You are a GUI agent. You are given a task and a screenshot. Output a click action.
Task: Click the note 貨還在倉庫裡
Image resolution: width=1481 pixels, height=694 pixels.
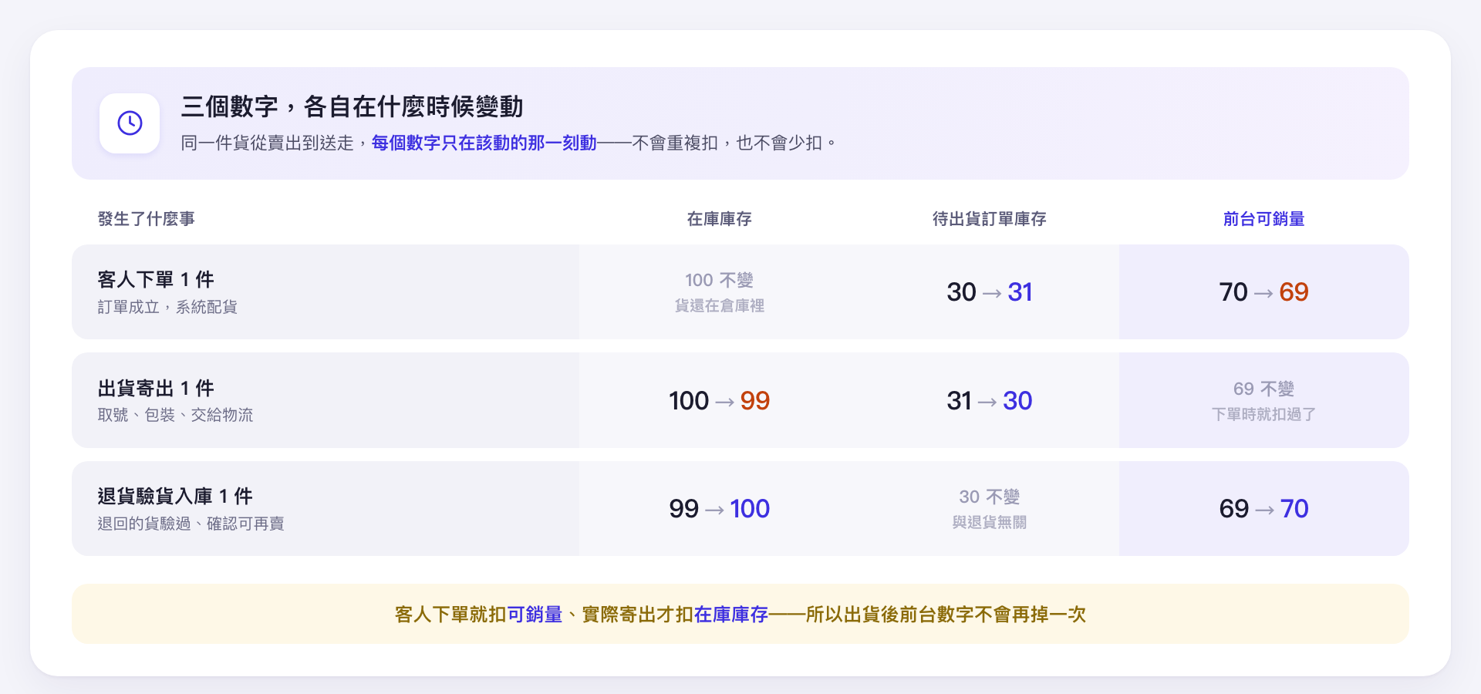(719, 305)
